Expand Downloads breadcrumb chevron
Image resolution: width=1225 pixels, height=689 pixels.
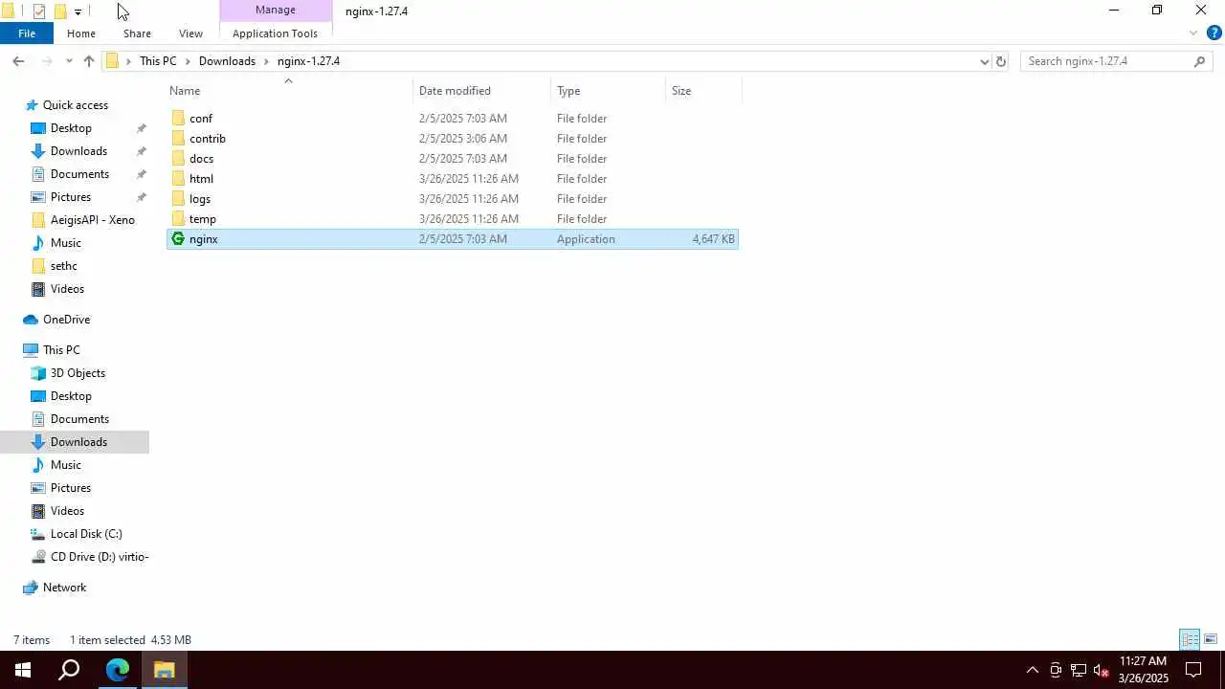click(x=266, y=61)
